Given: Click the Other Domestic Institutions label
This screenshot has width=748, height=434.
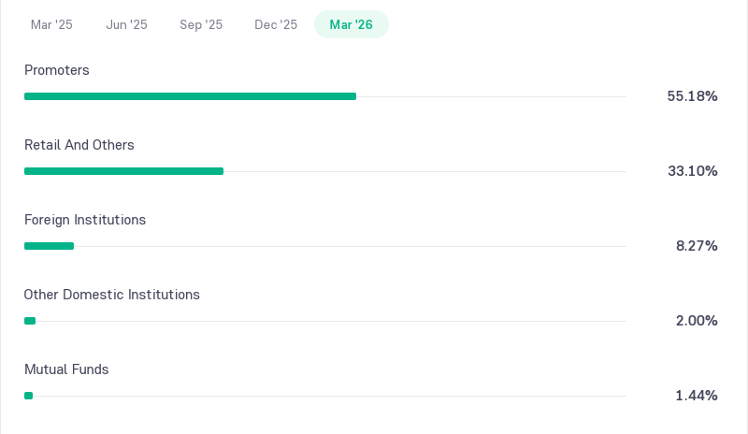Looking at the screenshot, I should coord(111,295).
